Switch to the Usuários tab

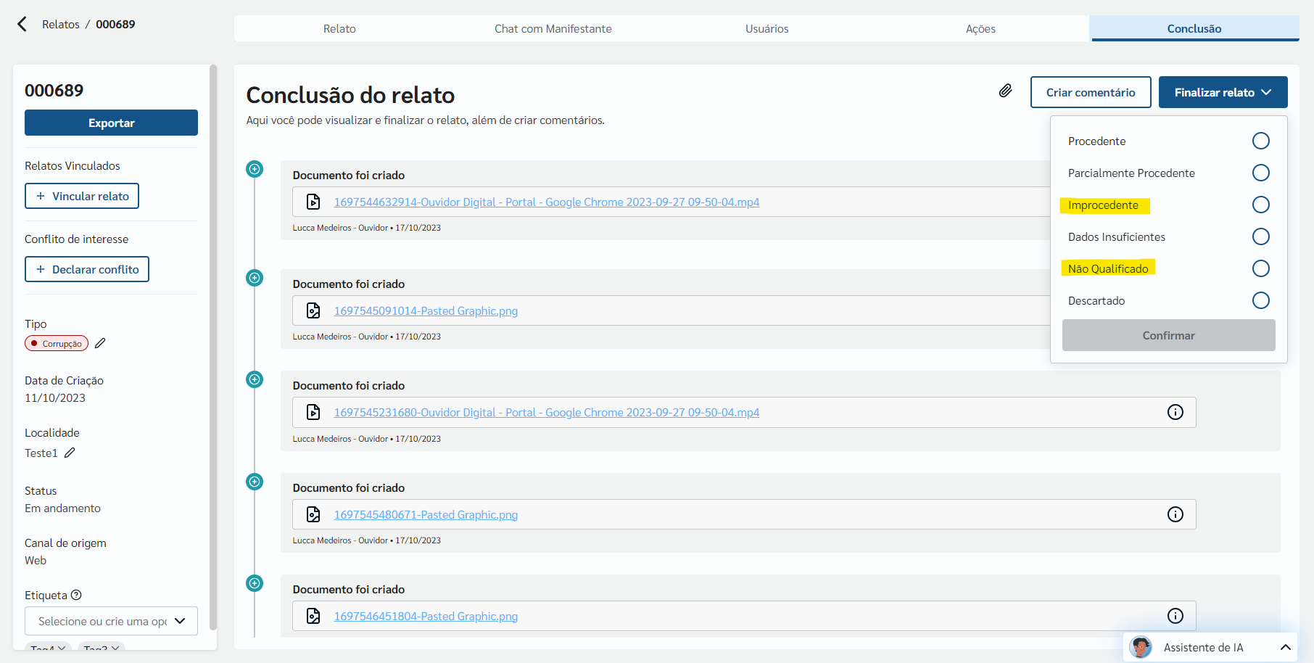coord(766,28)
